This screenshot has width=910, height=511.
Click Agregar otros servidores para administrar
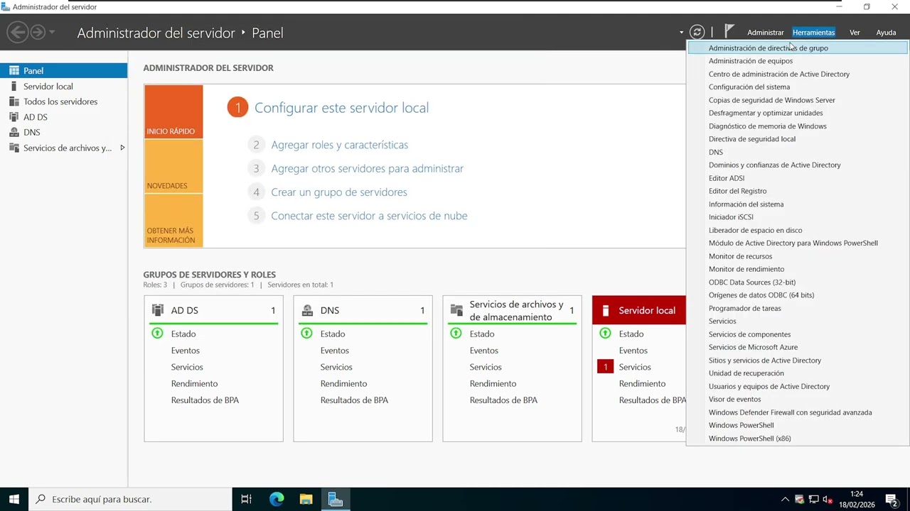tap(367, 168)
